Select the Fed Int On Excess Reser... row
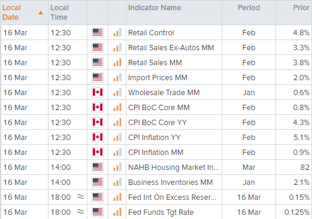Viewport: 312px width, 219px height. [156, 197]
